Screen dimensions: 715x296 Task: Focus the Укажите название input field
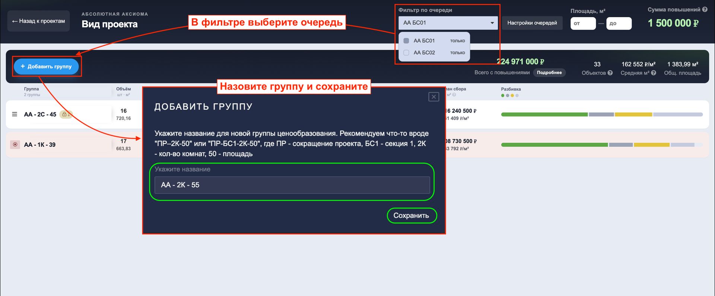coord(292,185)
